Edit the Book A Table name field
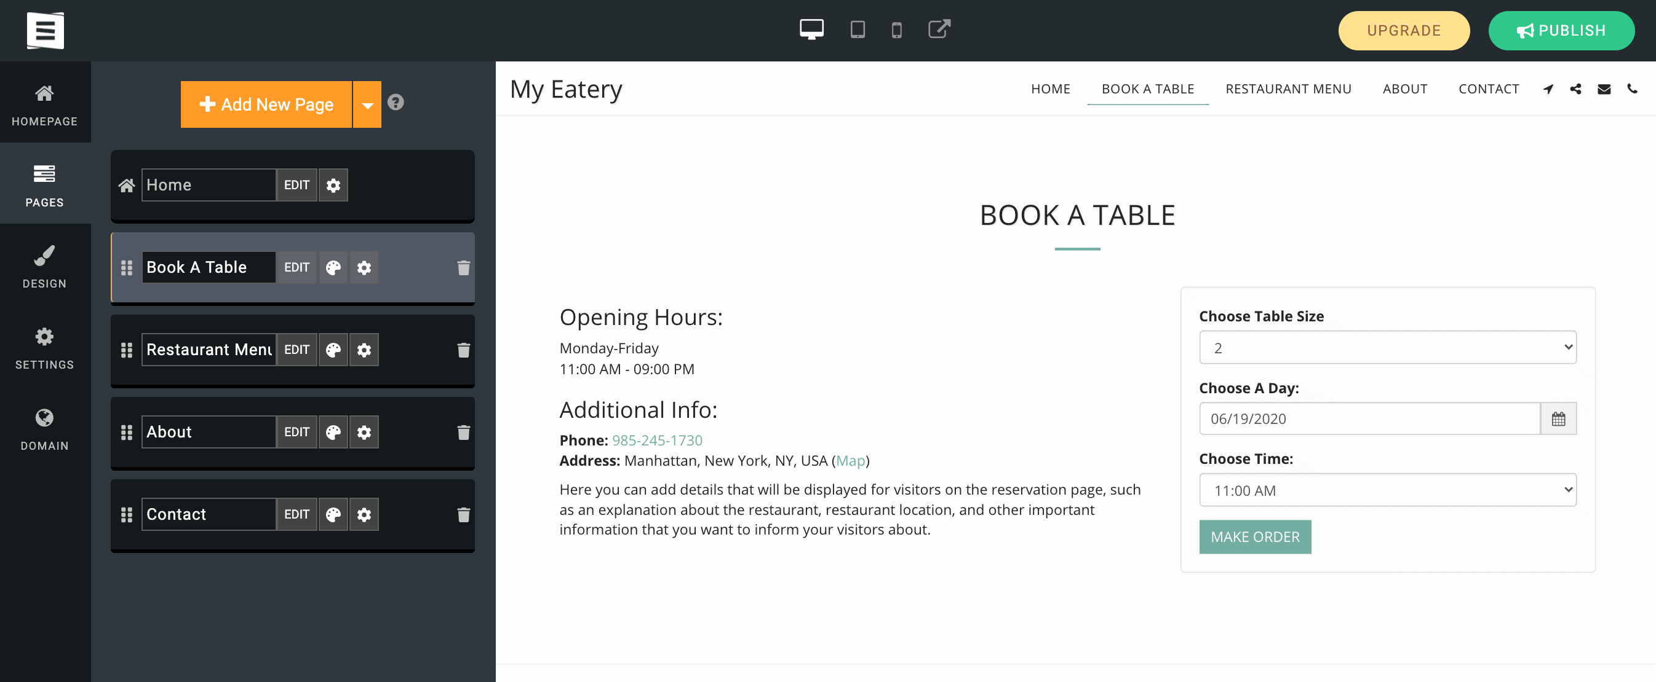The width and height of the screenshot is (1656, 682). click(x=209, y=267)
